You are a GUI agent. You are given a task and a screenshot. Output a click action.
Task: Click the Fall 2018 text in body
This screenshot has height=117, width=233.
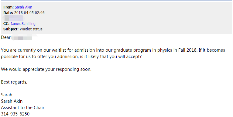click(187, 50)
